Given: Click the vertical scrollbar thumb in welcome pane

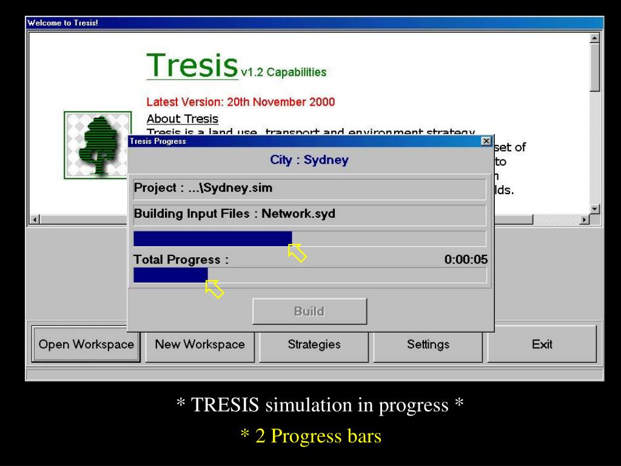Looking at the screenshot, I should (594, 67).
